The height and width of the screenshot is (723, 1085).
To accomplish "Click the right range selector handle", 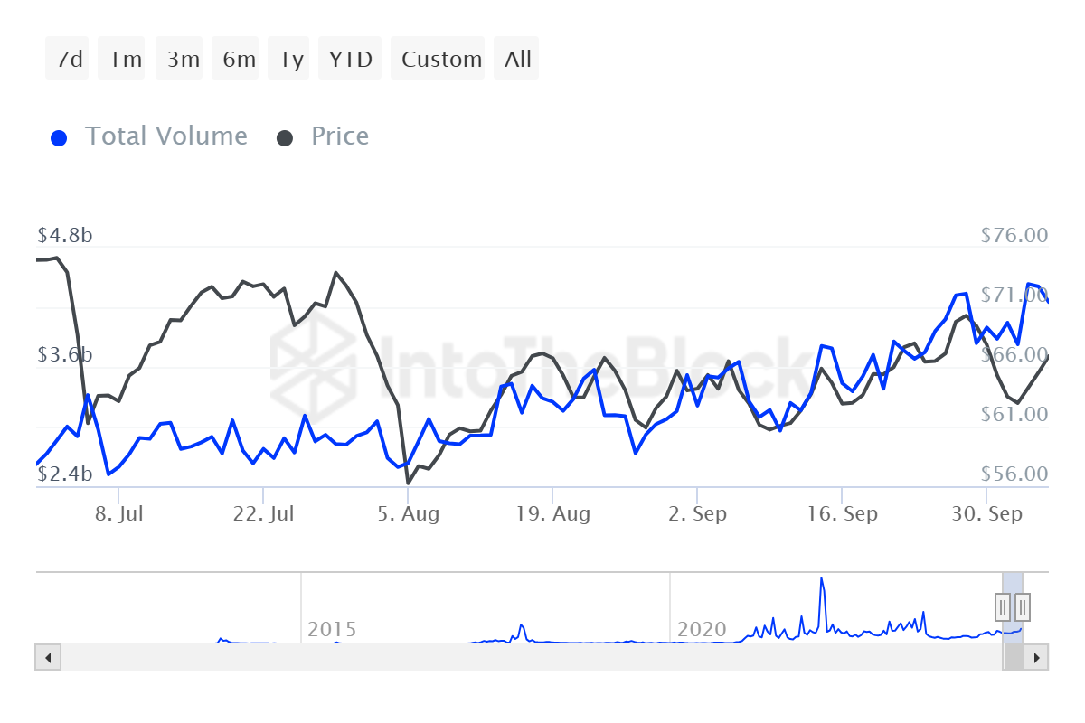I will coord(1023,607).
